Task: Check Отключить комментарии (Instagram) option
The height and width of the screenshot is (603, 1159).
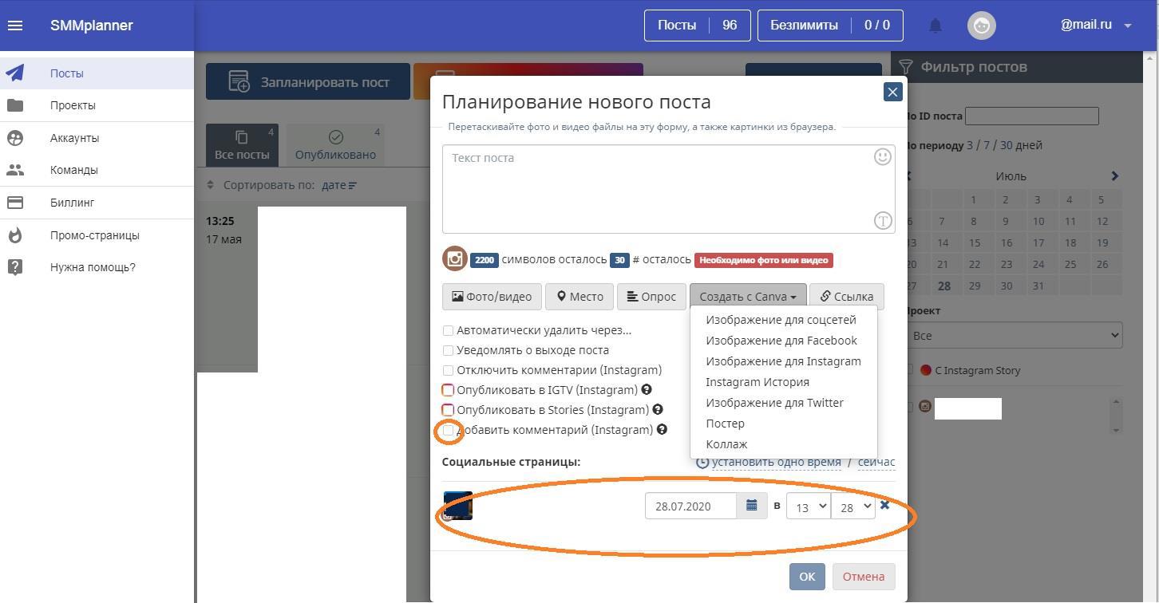Action: (x=448, y=370)
